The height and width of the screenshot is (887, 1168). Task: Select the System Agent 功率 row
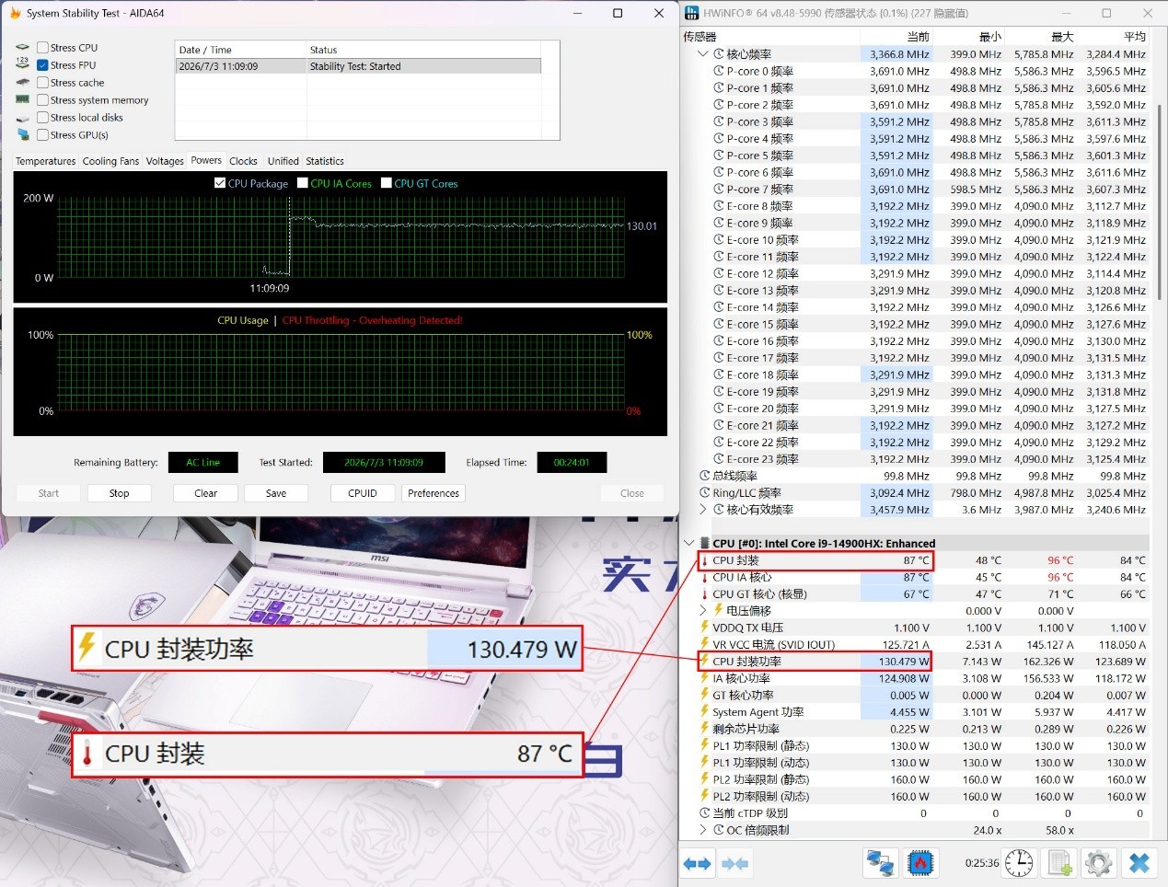tap(916, 711)
